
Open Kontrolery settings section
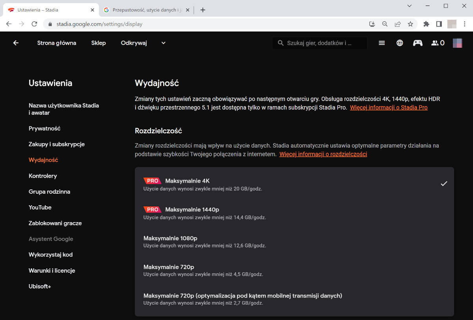coord(43,176)
